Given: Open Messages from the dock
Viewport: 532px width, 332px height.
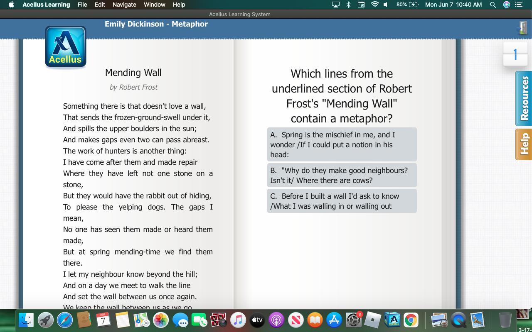Looking at the screenshot, I should pos(180,320).
